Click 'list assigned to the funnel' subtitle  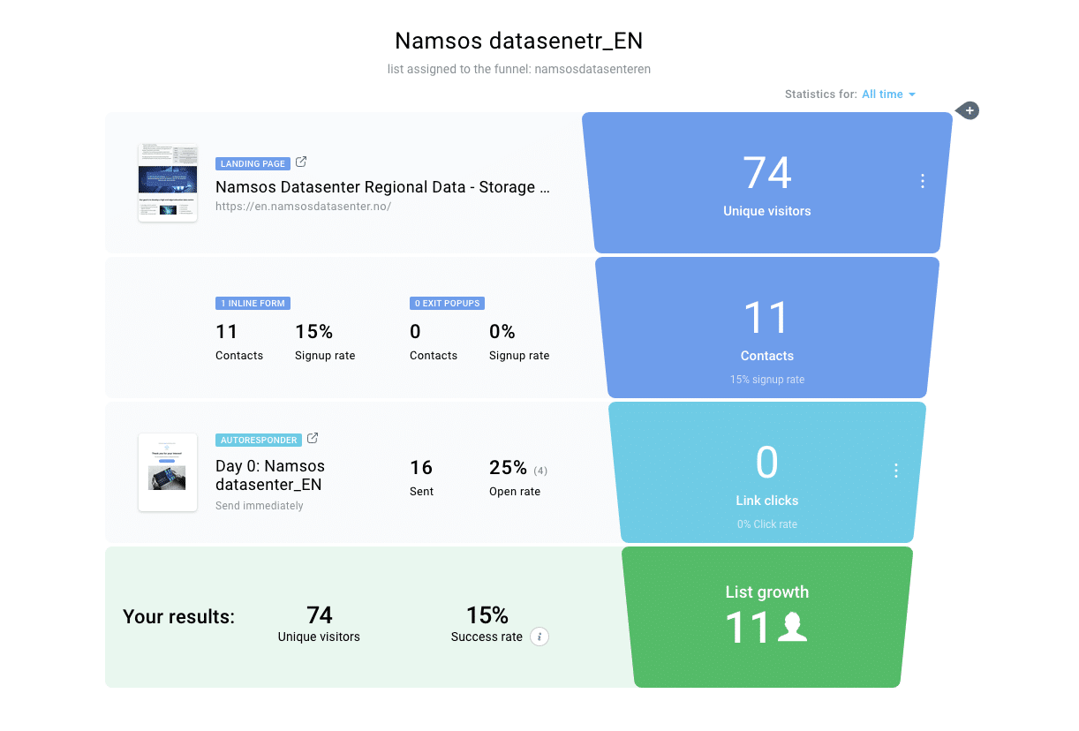[519, 69]
